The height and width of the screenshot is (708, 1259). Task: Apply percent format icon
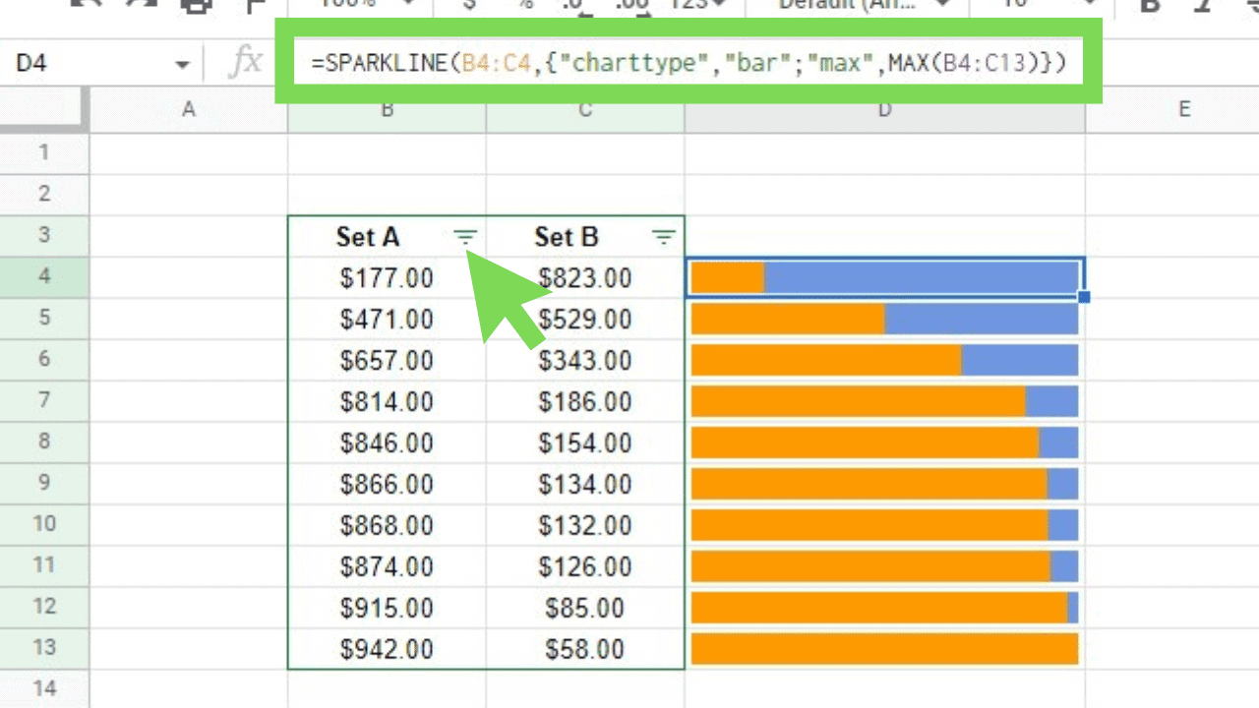pos(525,5)
